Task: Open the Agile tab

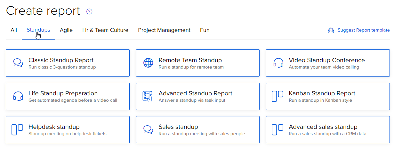Action: [66, 30]
